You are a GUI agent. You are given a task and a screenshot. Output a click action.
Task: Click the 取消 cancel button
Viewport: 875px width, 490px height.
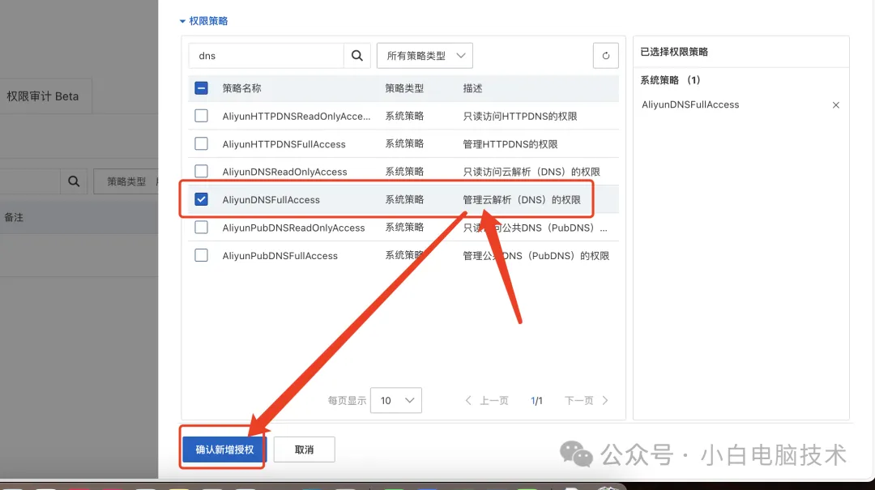click(304, 449)
